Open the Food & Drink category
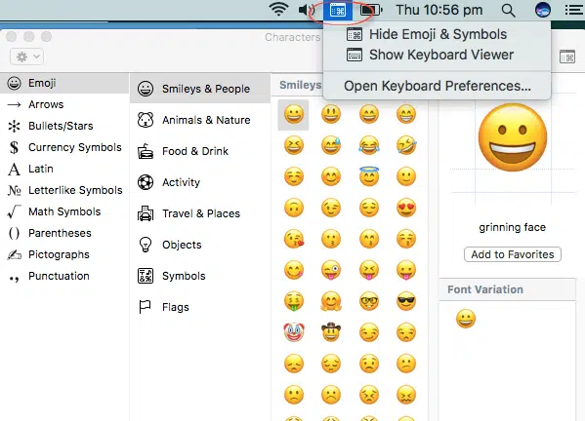Viewport: 585px width, 421px height. coord(200,151)
